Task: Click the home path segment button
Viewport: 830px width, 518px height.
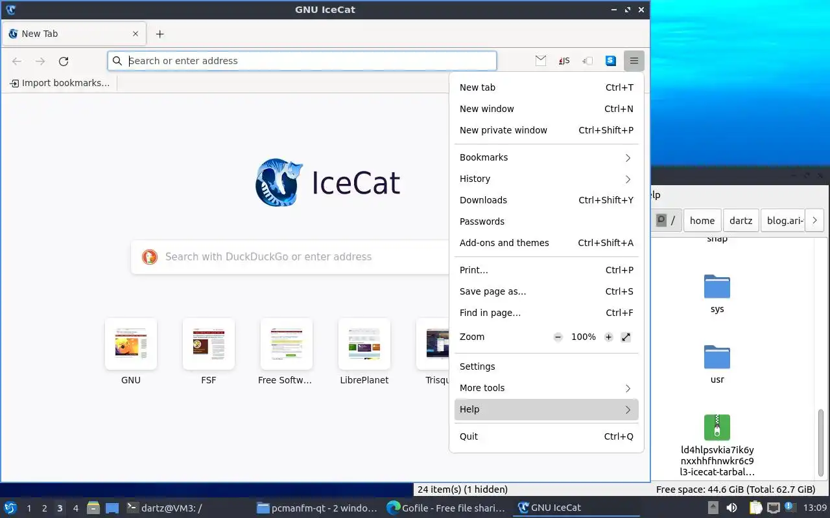Action: [702, 220]
